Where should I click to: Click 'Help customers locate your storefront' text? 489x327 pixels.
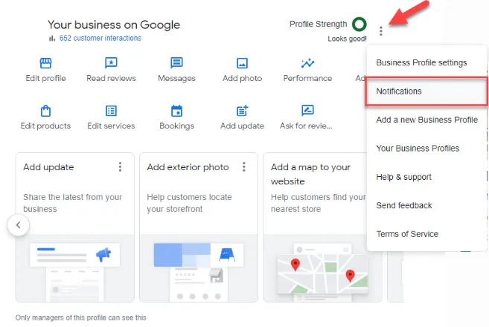pyautogui.click(x=189, y=203)
